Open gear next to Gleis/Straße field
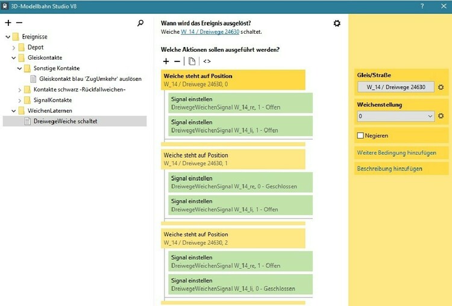 pos(441,87)
